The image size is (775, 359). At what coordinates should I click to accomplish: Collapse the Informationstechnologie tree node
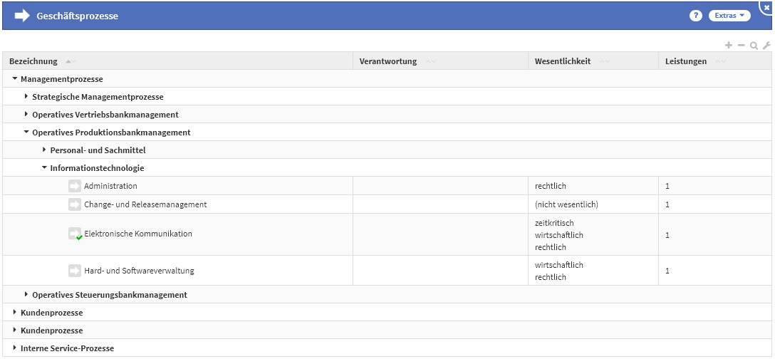pos(44,168)
